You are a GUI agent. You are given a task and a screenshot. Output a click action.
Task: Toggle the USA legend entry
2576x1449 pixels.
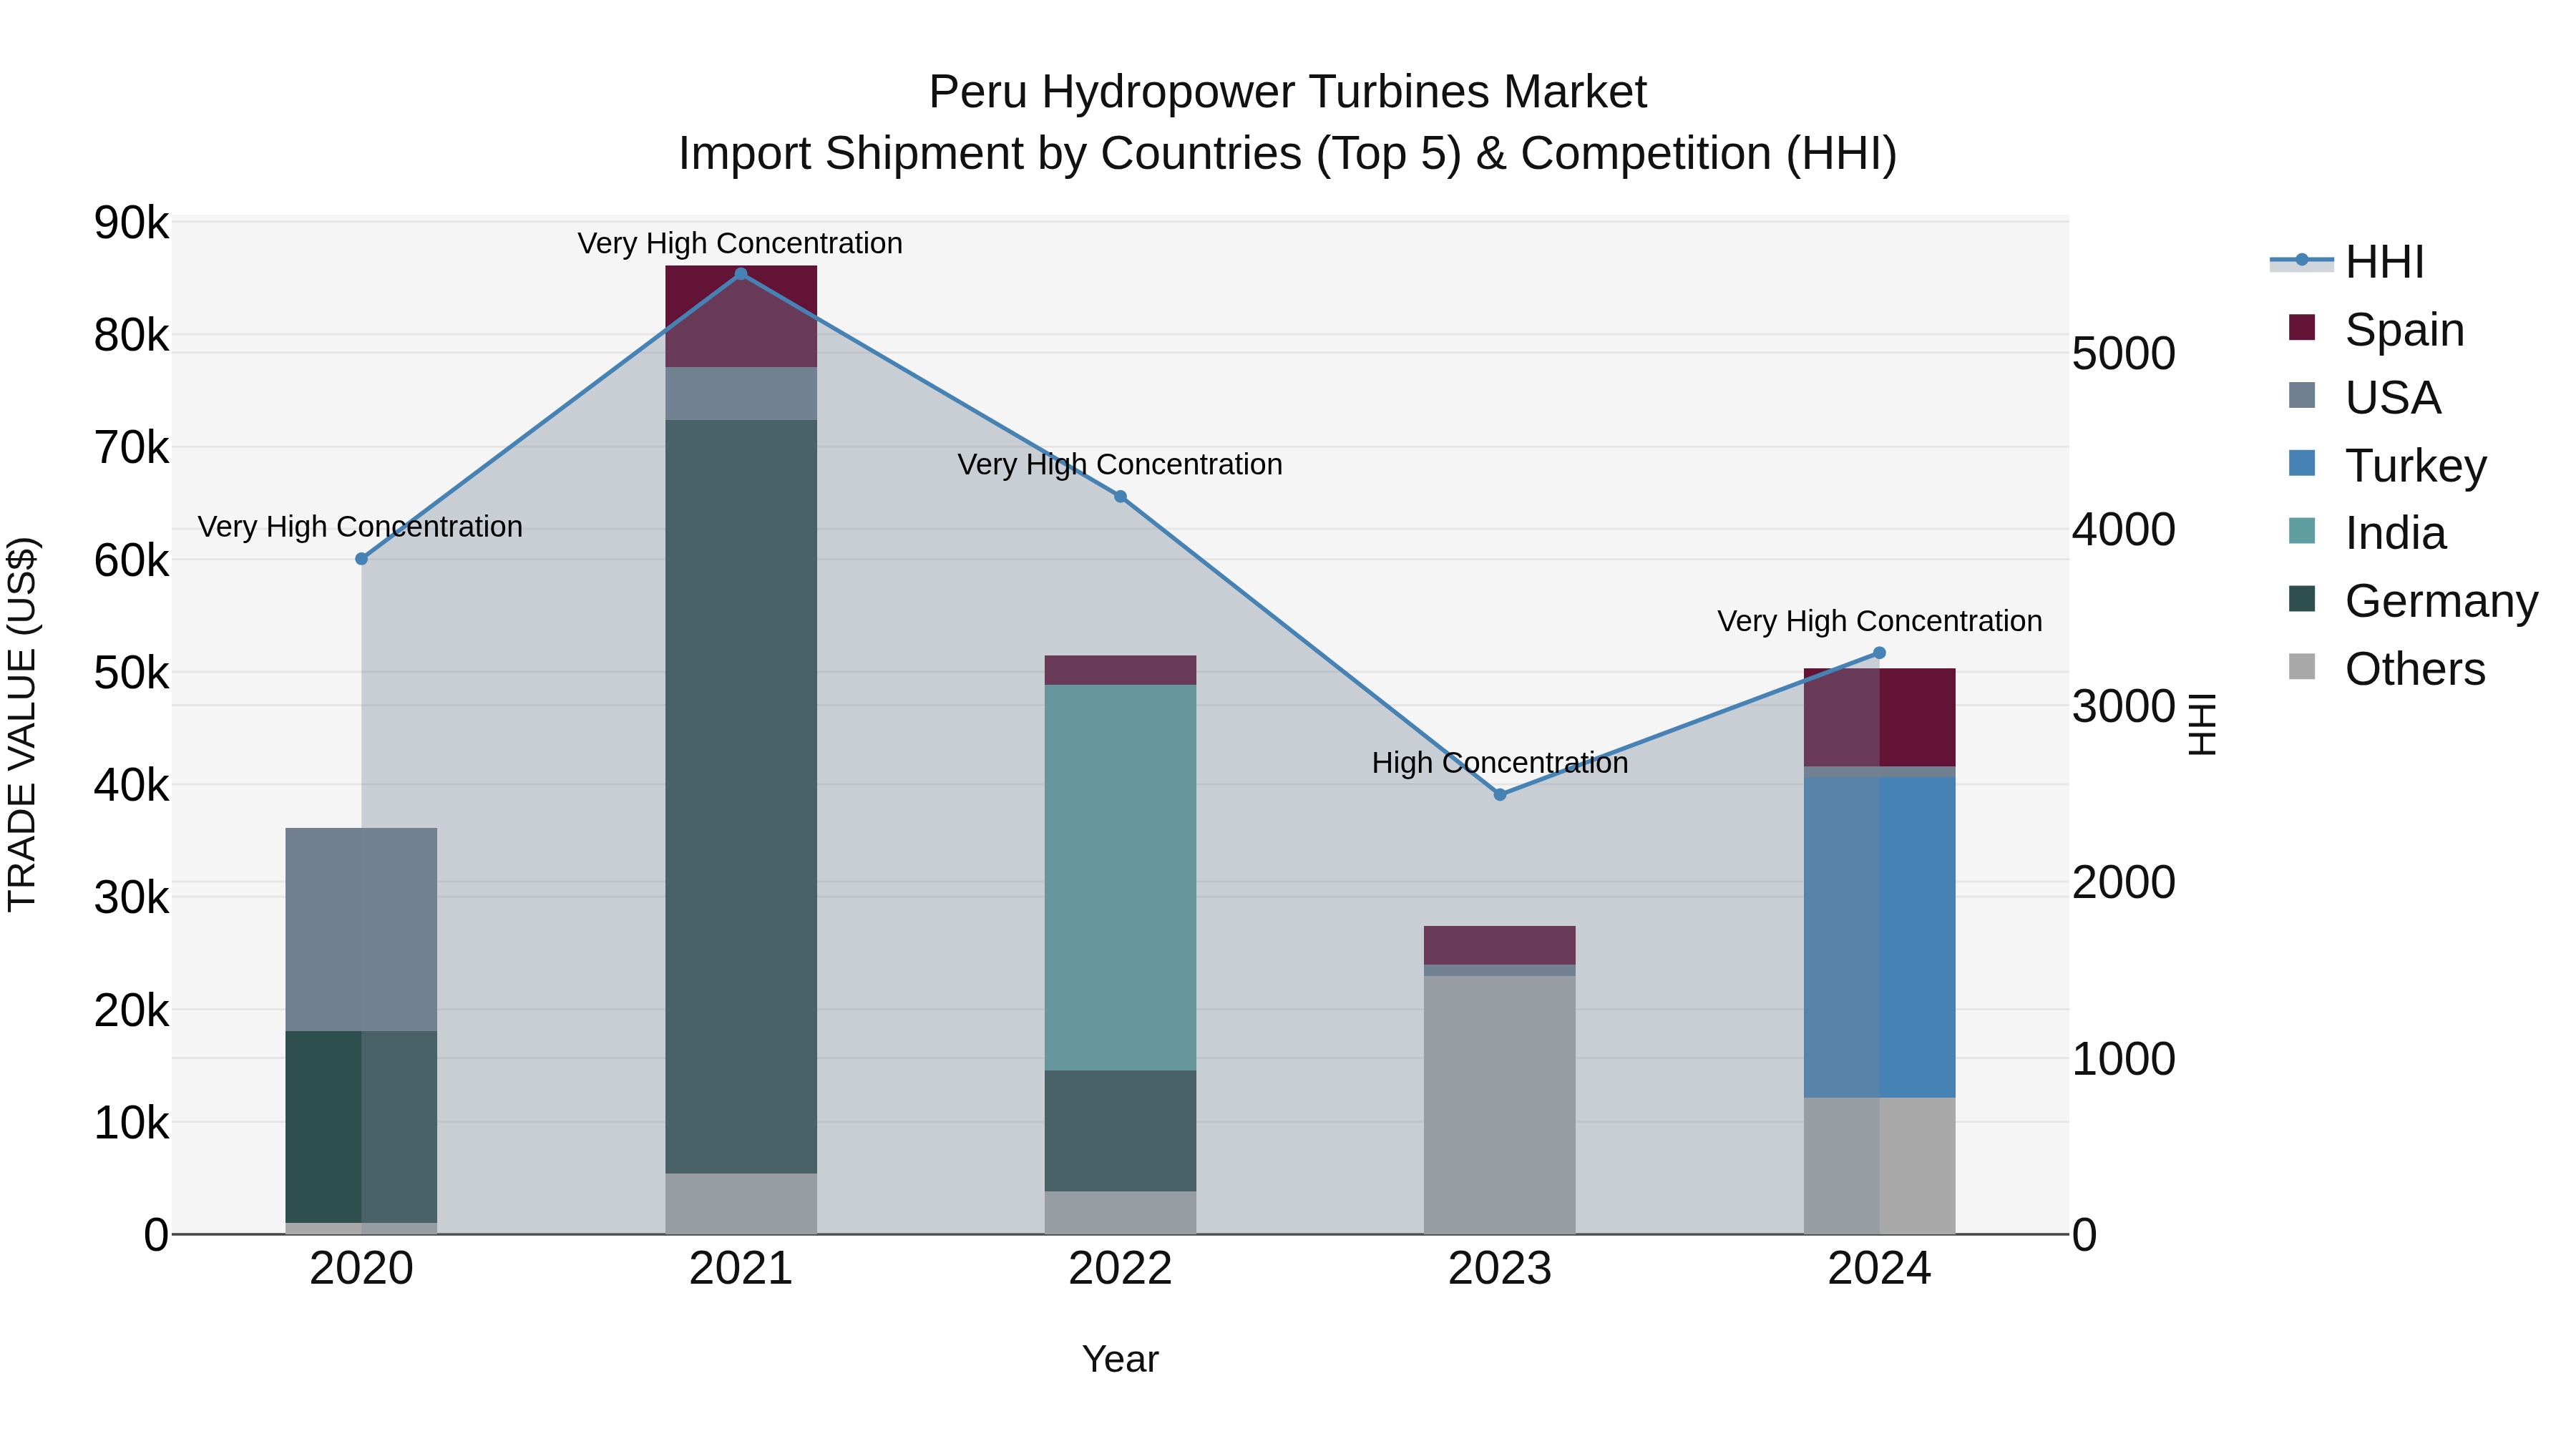tap(2365, 398)
